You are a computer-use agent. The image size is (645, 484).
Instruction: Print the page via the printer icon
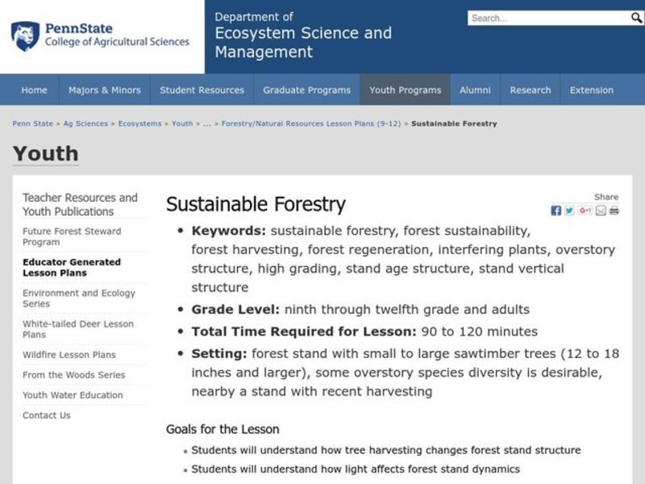coord(614,211)
